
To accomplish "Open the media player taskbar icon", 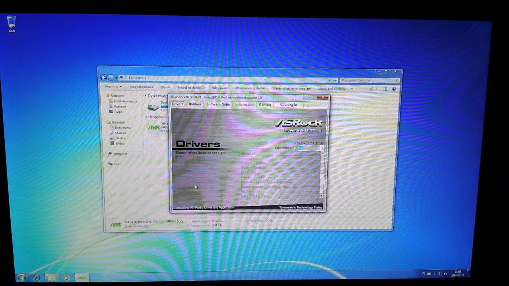I will pyautogui.click(x=66, y=278).
